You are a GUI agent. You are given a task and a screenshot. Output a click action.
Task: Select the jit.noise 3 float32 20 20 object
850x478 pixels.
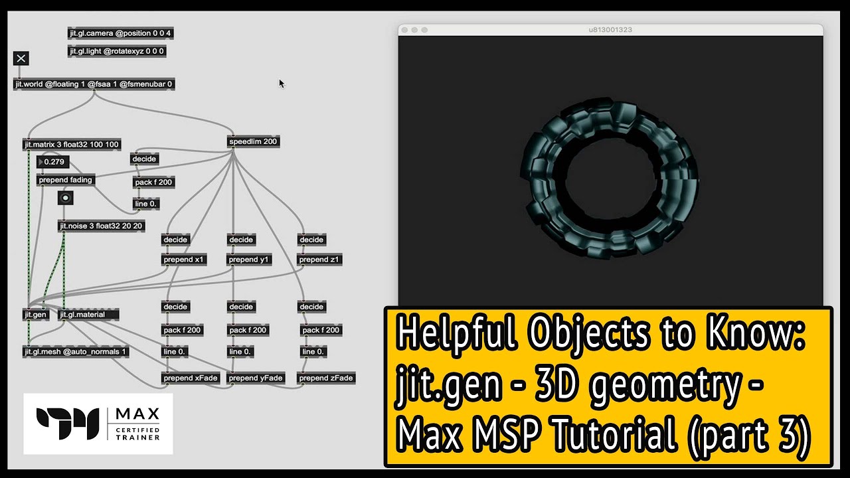point(102,226)
